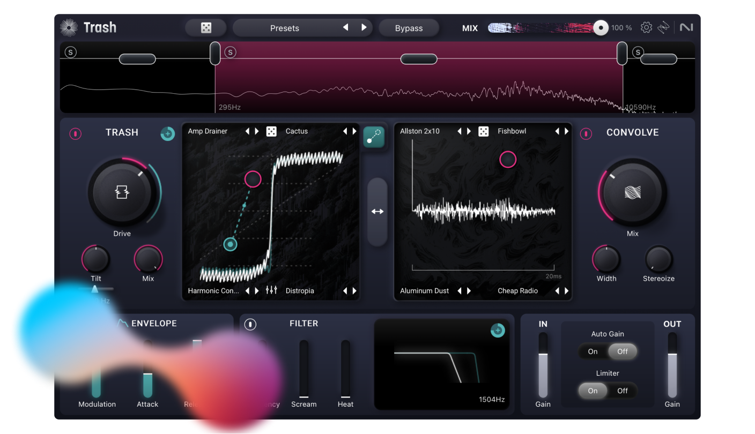Viewport: 755px width, 434px height.
Task: Click previous arrow next to Aluminum Dust
Action: 460,291
